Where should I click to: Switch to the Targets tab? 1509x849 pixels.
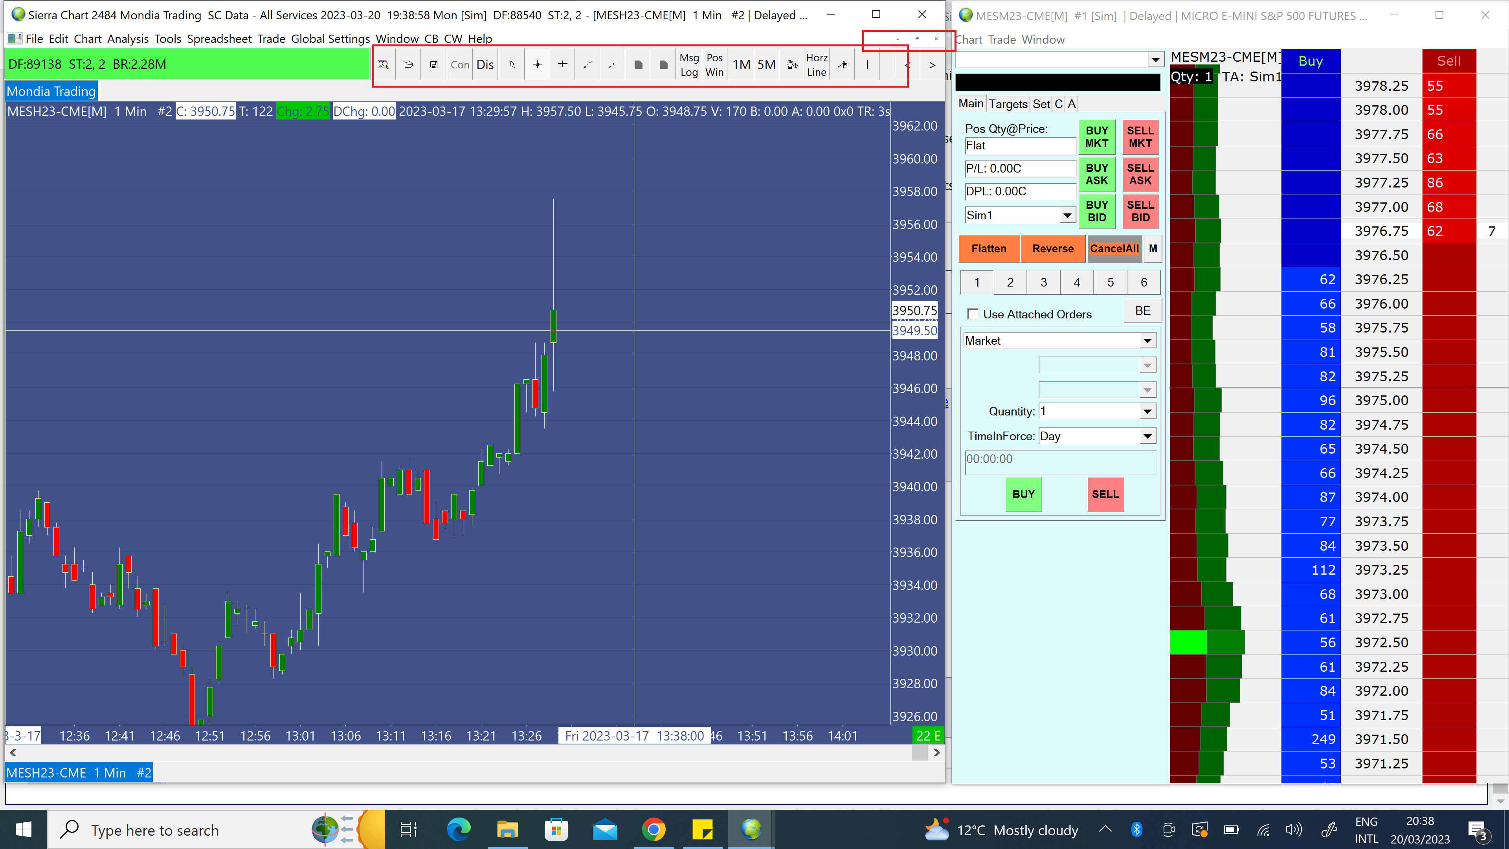point(1008,104)
